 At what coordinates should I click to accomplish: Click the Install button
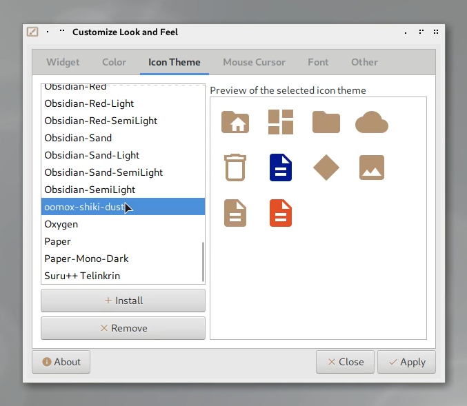[x=123, y=301]
